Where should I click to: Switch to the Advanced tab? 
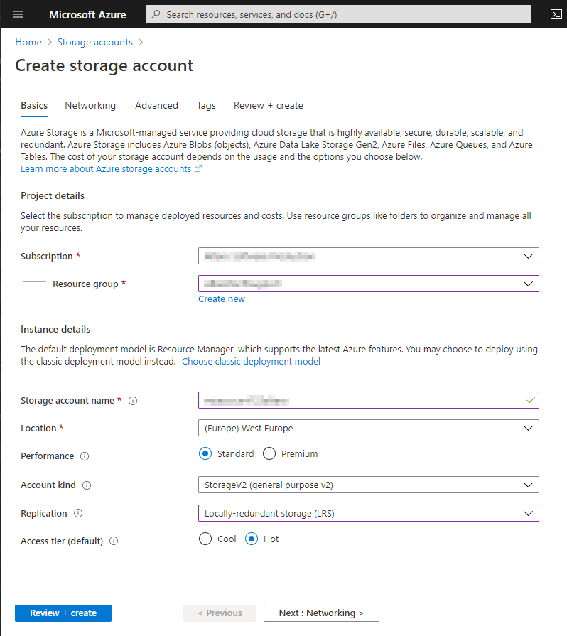156,105
